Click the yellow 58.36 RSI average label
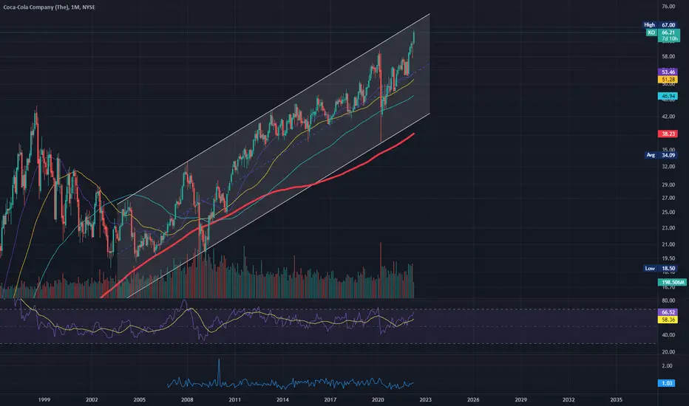The height and width of the screenshot is (406, 689). 668,320
